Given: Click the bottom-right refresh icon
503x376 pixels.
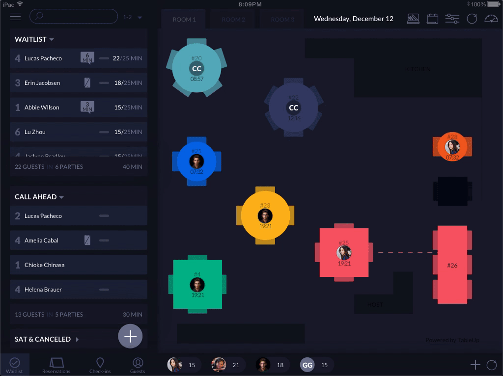Looking at the screenshot, I should [491, 365].
